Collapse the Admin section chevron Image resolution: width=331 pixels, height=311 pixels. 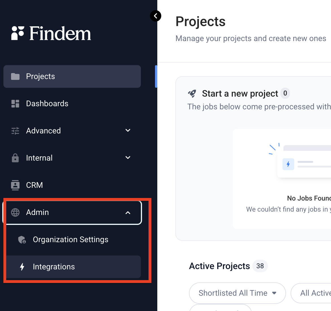[128, 213]
